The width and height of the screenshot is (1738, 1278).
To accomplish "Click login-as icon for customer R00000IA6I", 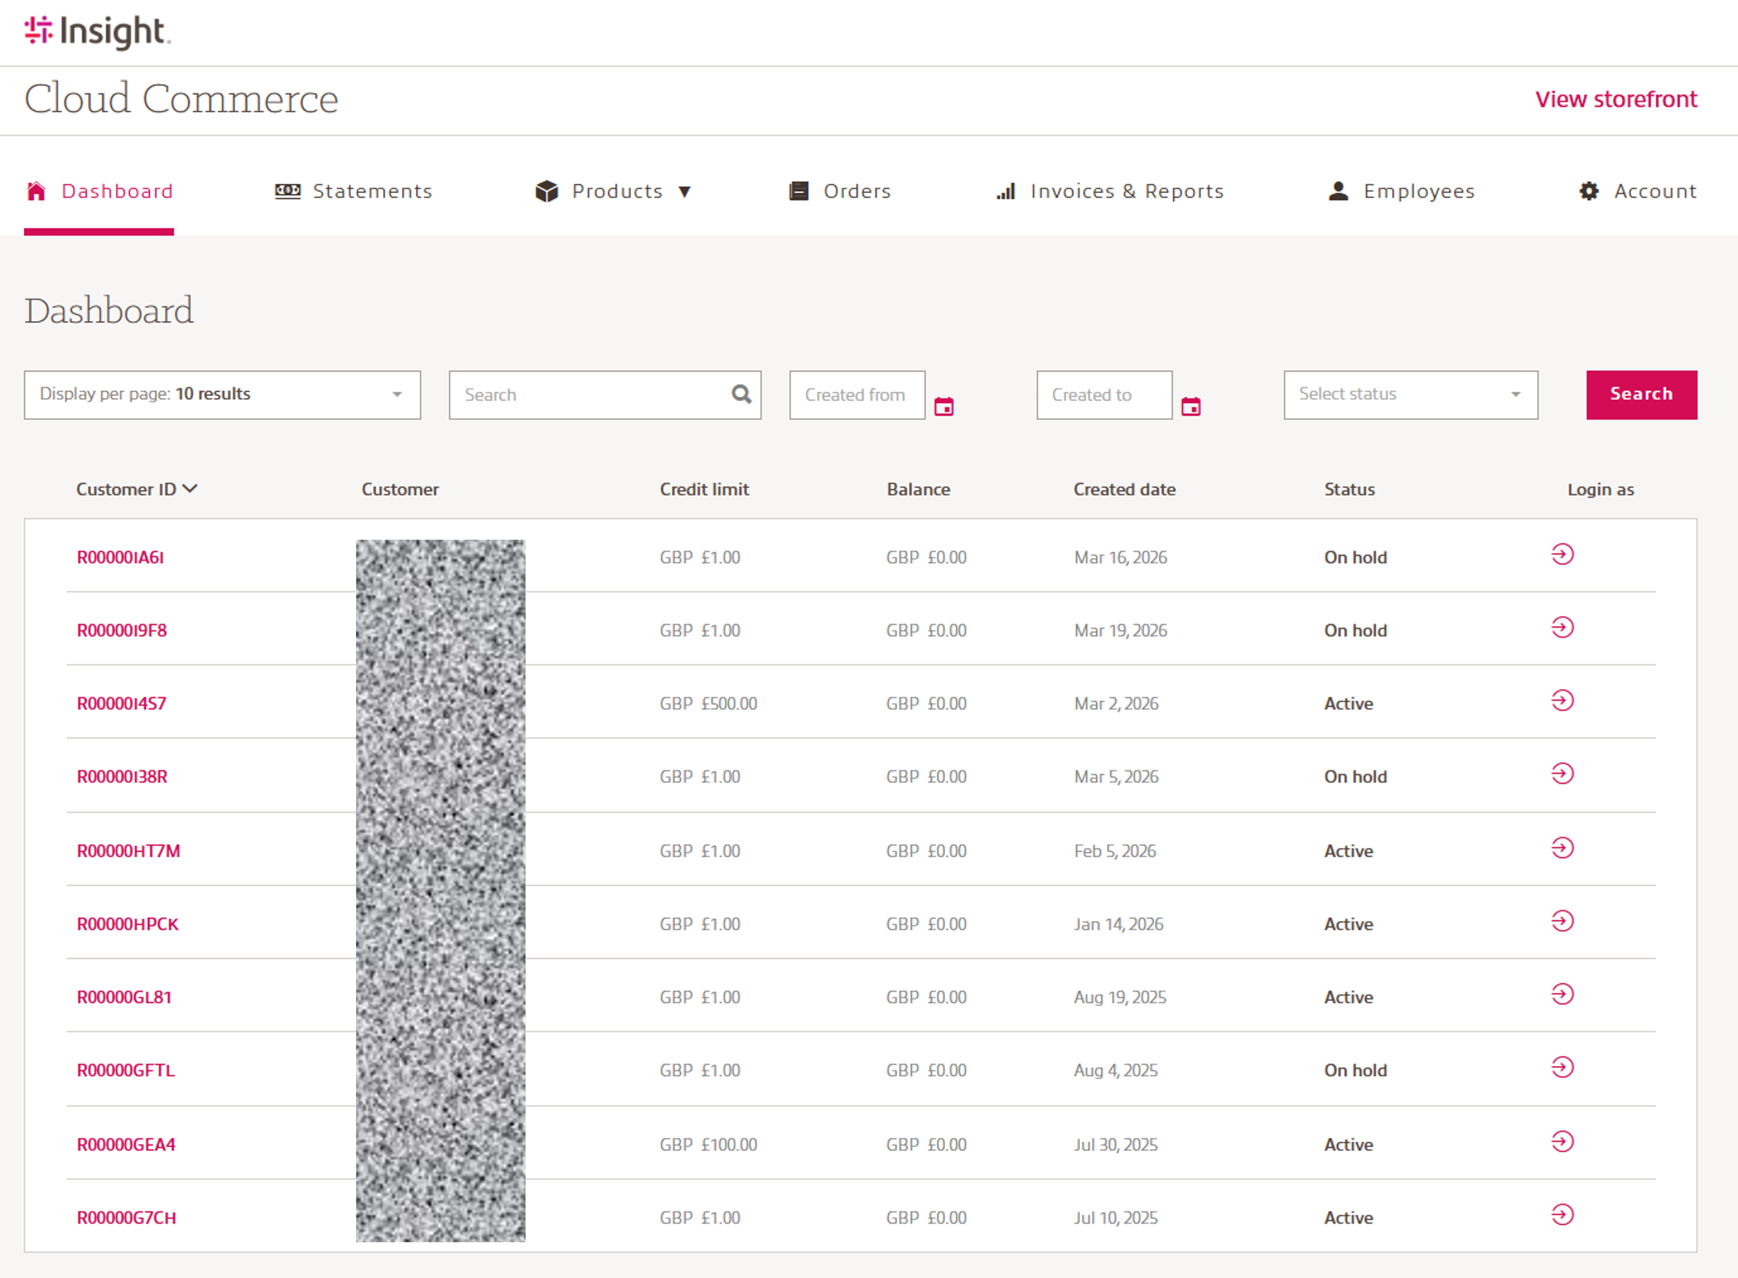I will point(1561,555).
